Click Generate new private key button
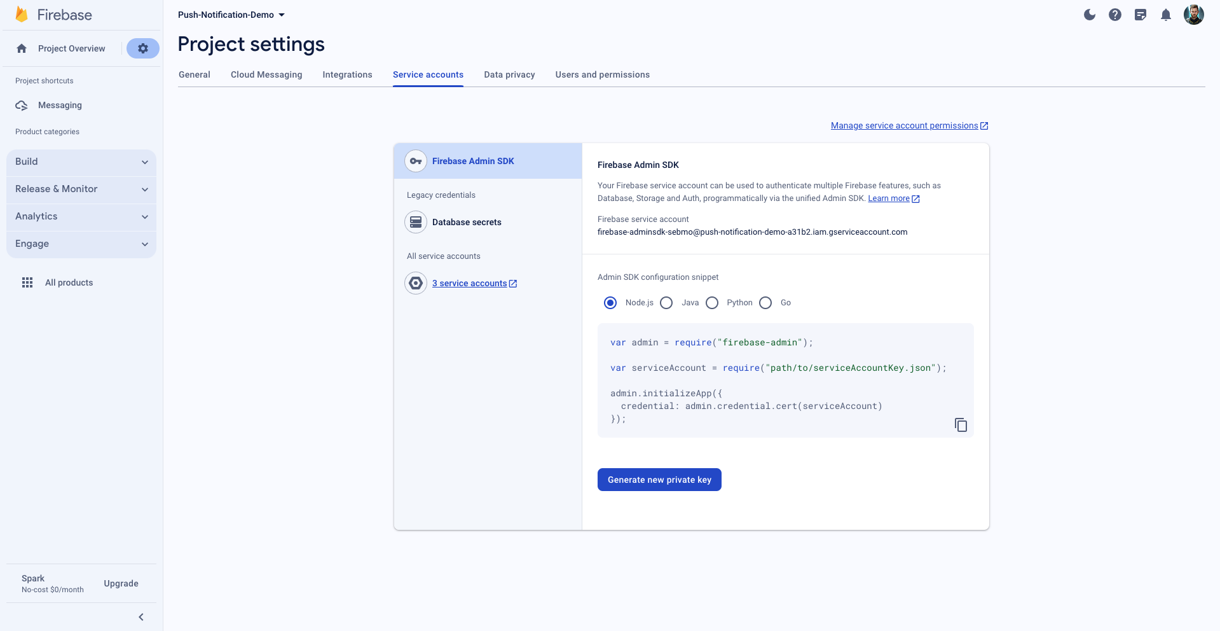Viewport: 1220px width, 631px height. (x=659, y=480)
